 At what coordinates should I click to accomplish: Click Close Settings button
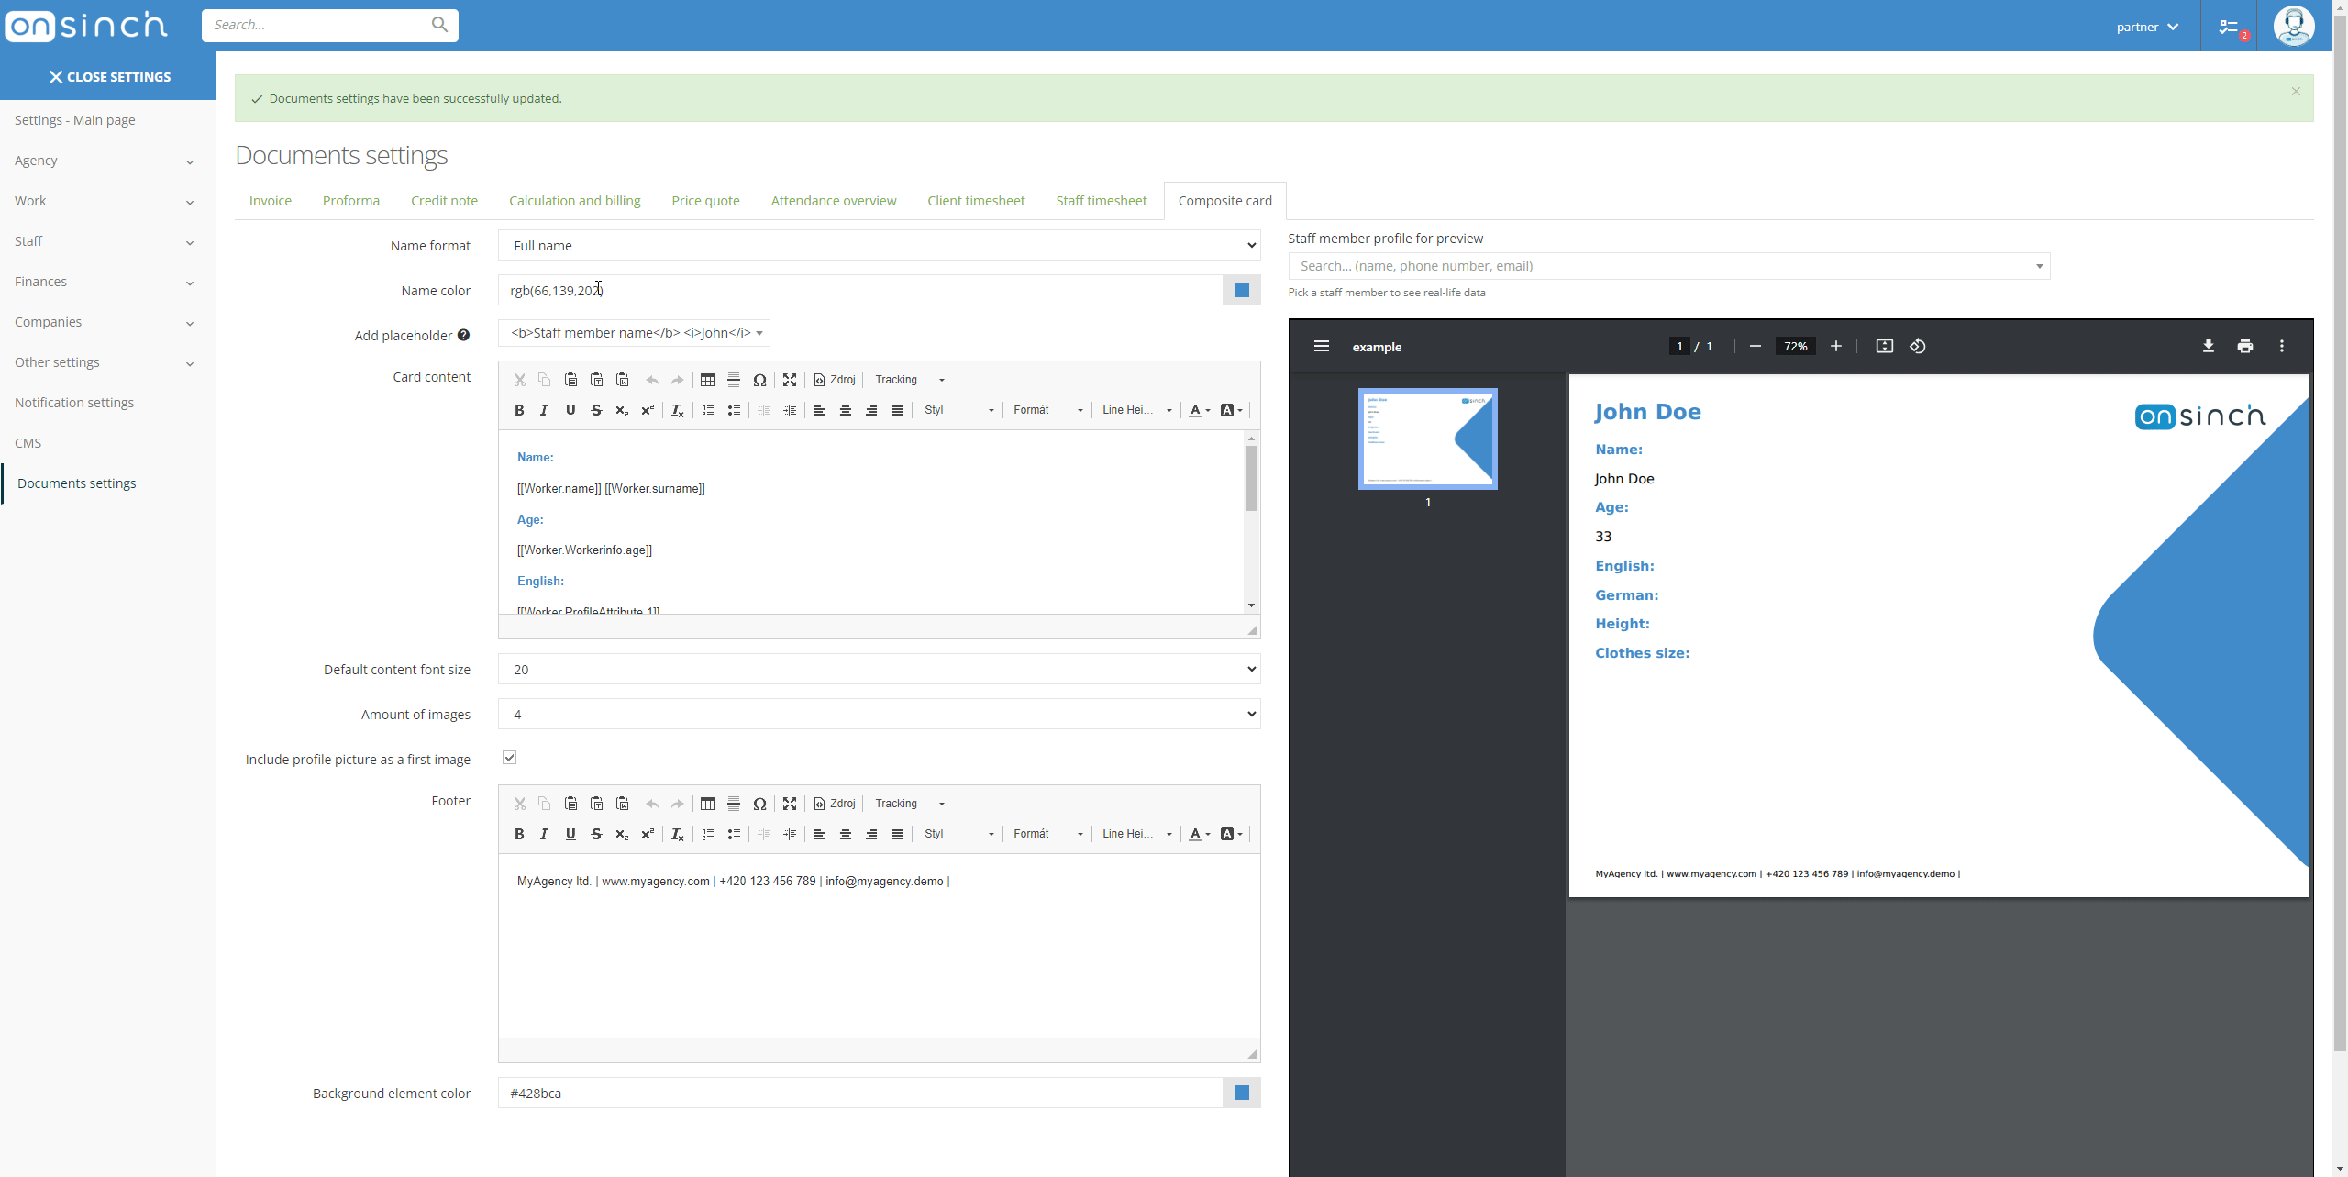[109, 77]
